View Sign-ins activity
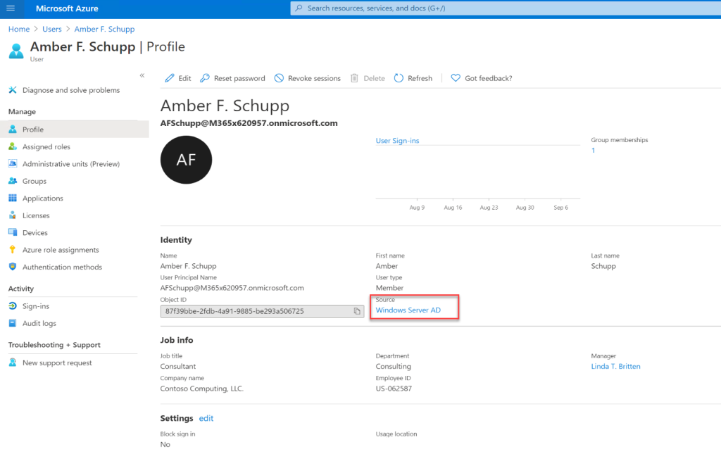 pos(35,306)
